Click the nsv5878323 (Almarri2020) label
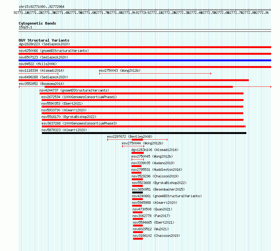This screenshot has height=251, width=280. [64, 130]
